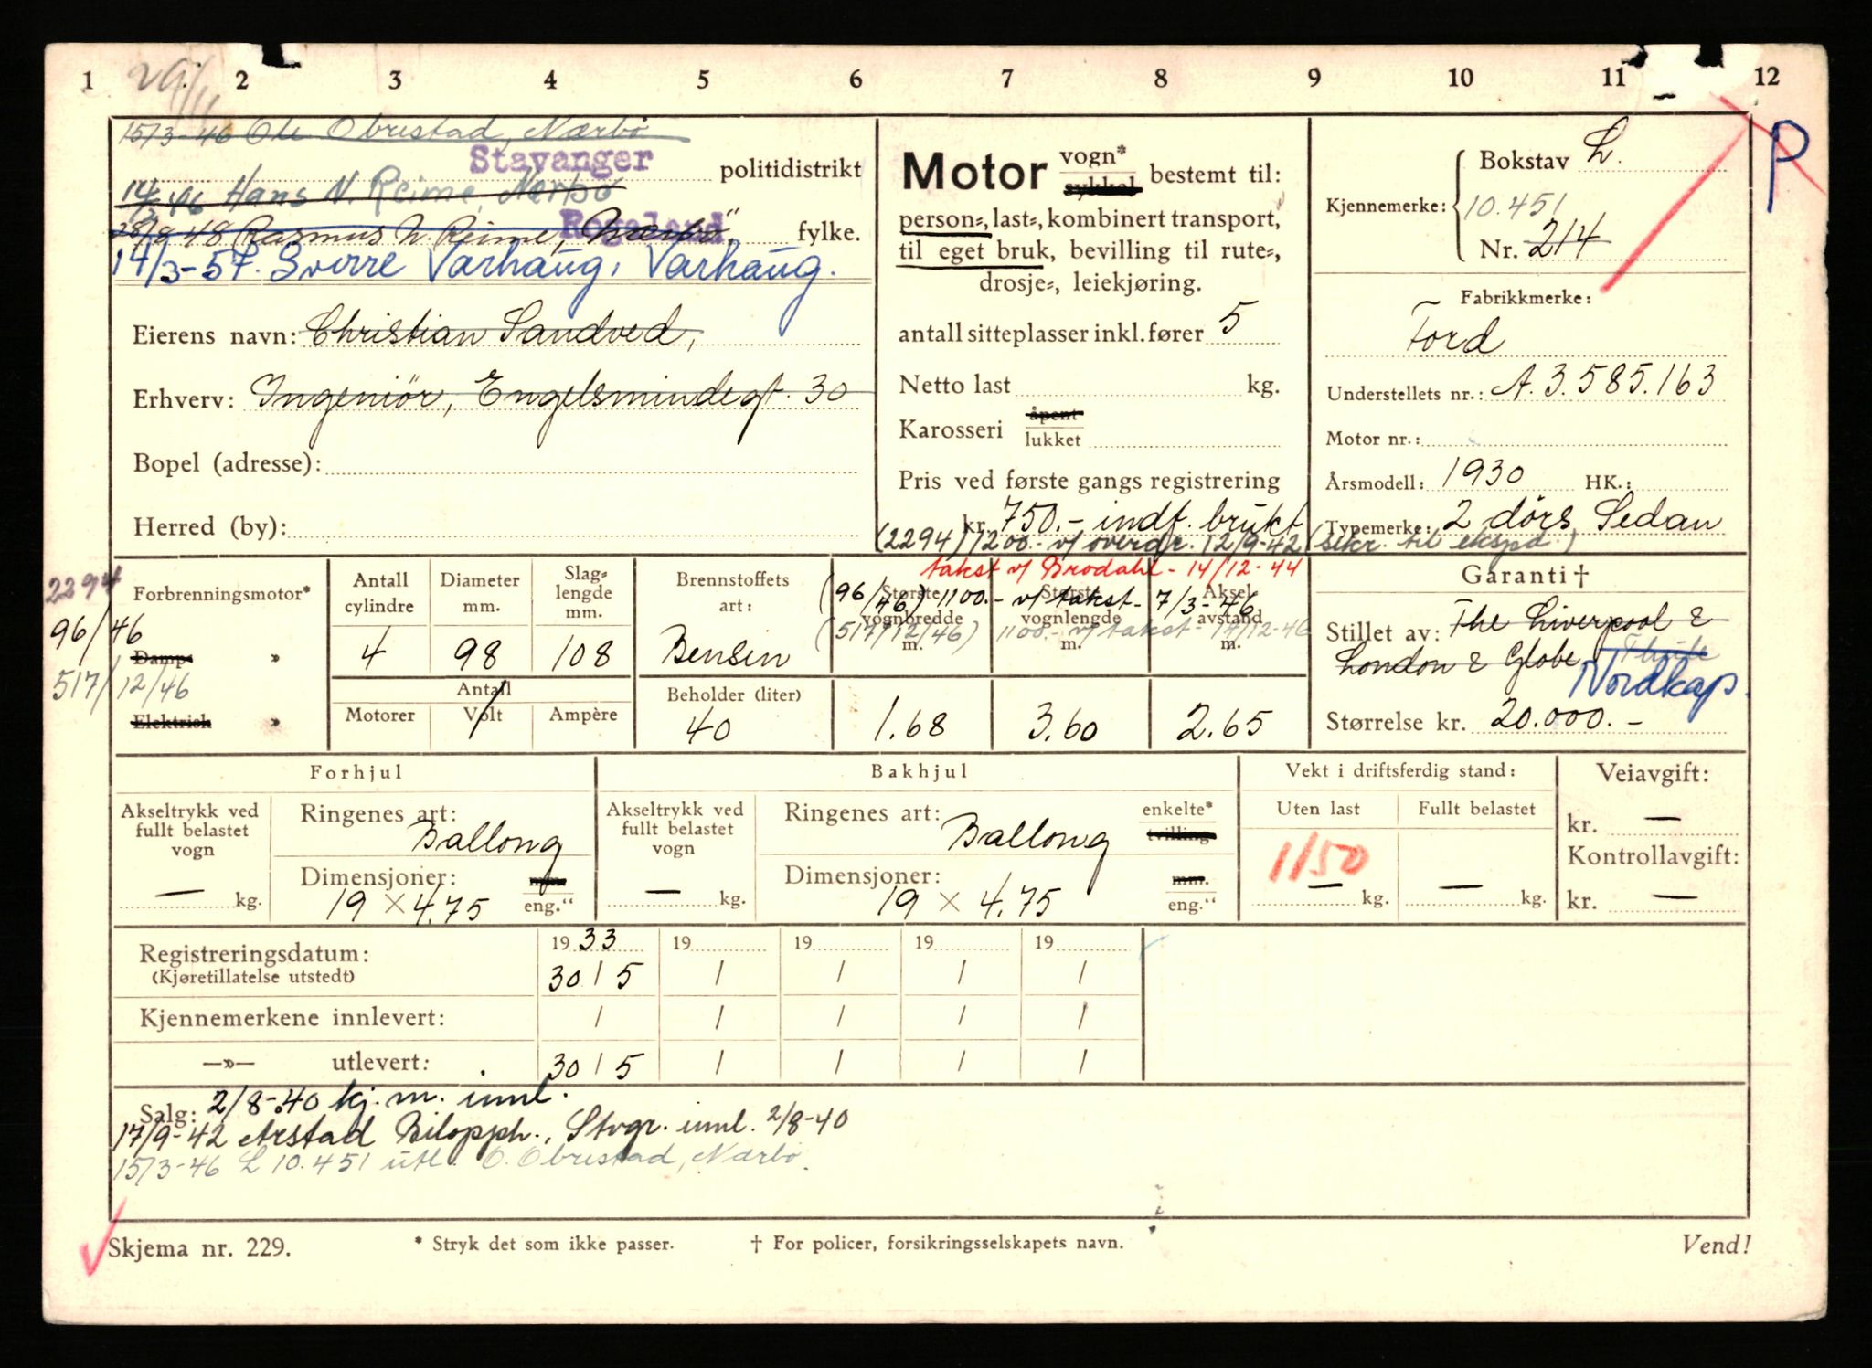This screenshot has height=1368, width=1872.
Task: Click the red weight value '1150'
Action: (x=1319, y=864)
